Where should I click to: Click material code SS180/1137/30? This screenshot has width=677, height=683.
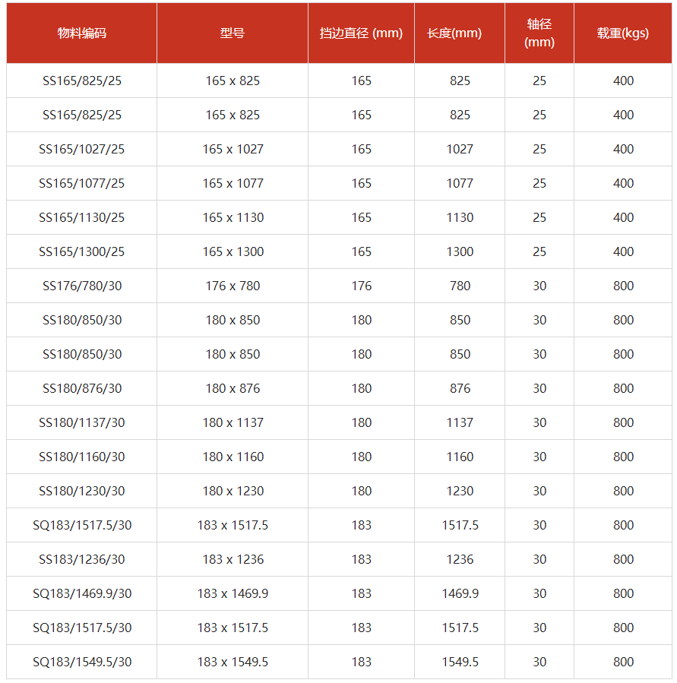tap(82, 422)
